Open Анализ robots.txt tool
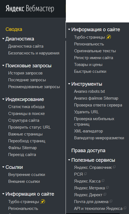This screenshot has height=214, width=129. click(89, 91)
